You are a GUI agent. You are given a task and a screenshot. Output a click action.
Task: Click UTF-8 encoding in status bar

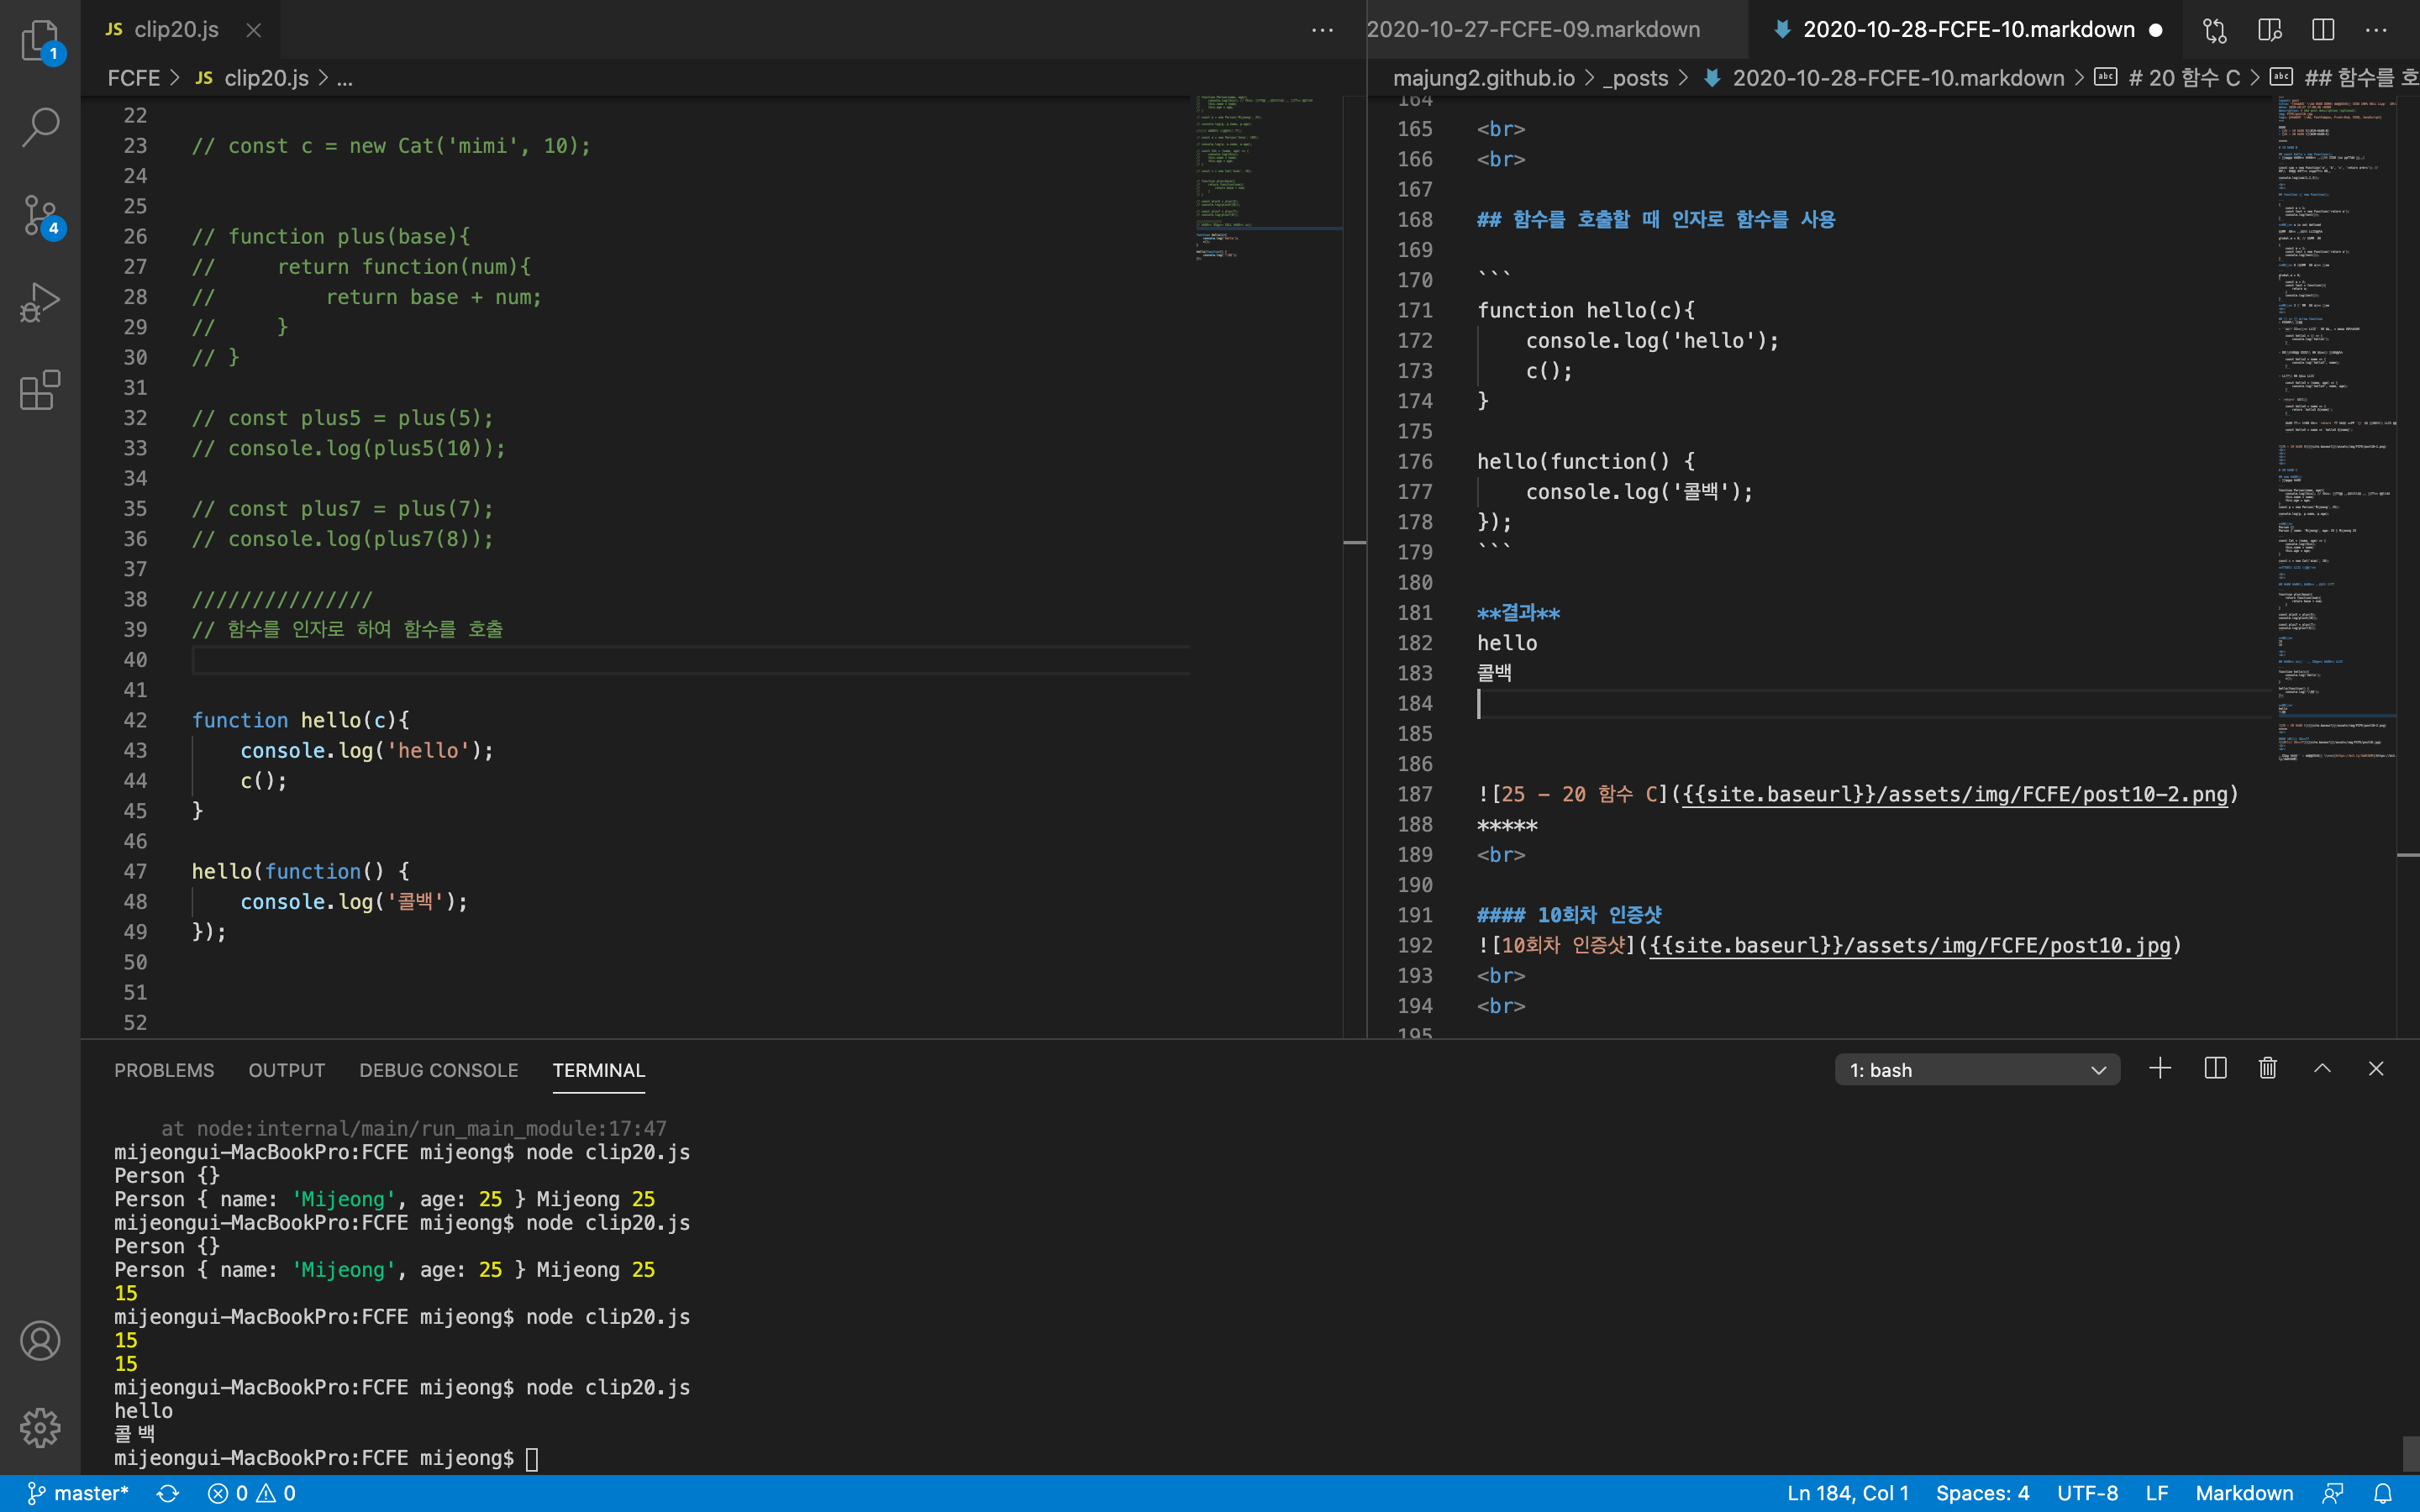point(2087,1493)
